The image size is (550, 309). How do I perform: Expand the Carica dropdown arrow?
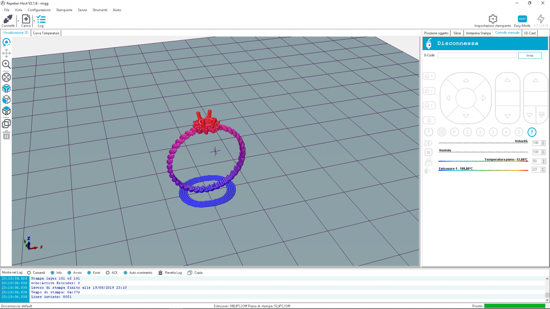pyautogui.click(x=34, y=21)
